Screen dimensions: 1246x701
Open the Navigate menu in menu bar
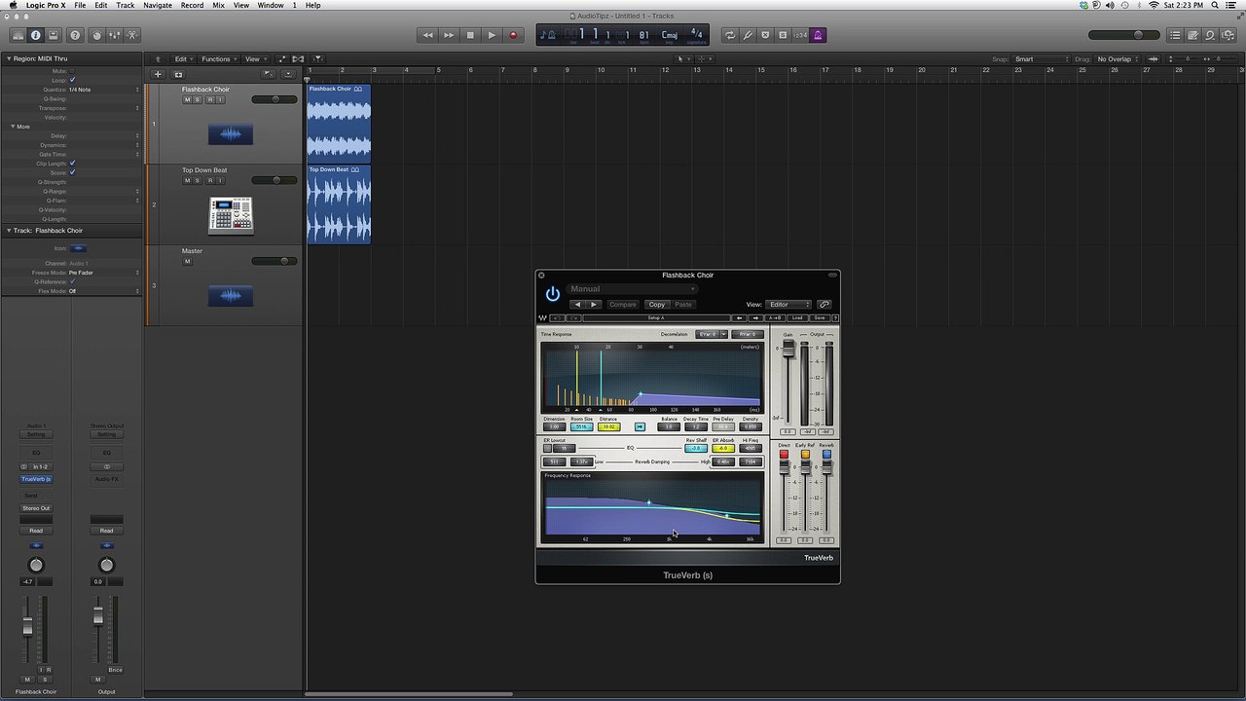click(x=158, y=5)
